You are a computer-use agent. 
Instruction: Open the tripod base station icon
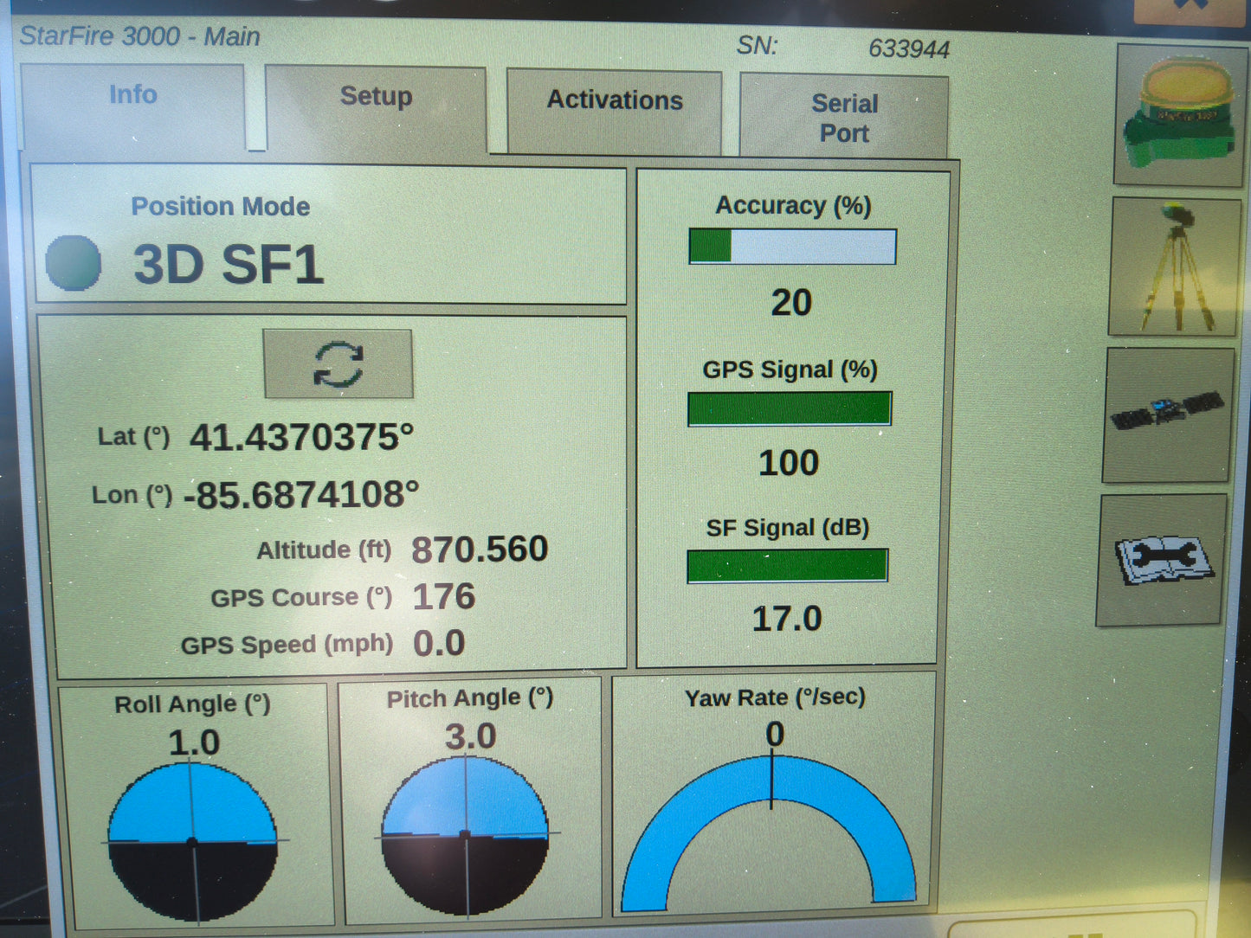click(1175, 267)
